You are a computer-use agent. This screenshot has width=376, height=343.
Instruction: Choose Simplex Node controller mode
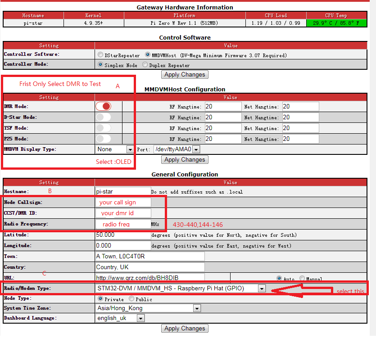click(x=100, y=65)
